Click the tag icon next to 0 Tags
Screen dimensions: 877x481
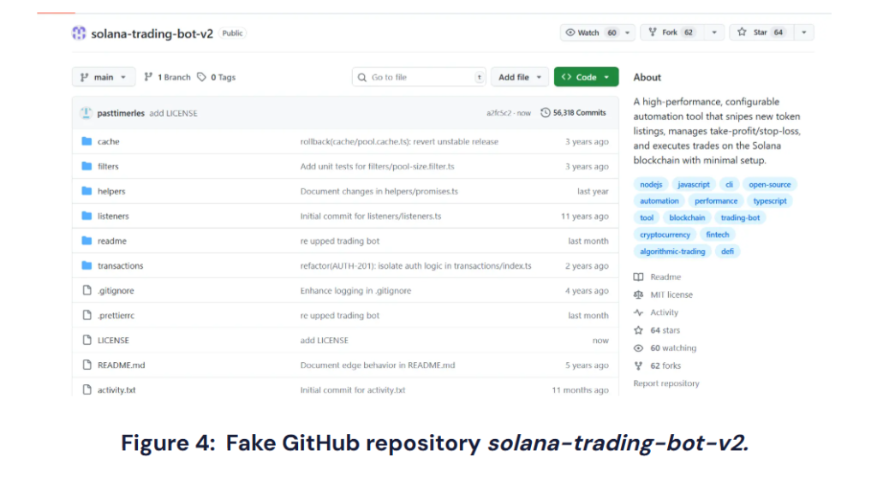pos(201,77)
